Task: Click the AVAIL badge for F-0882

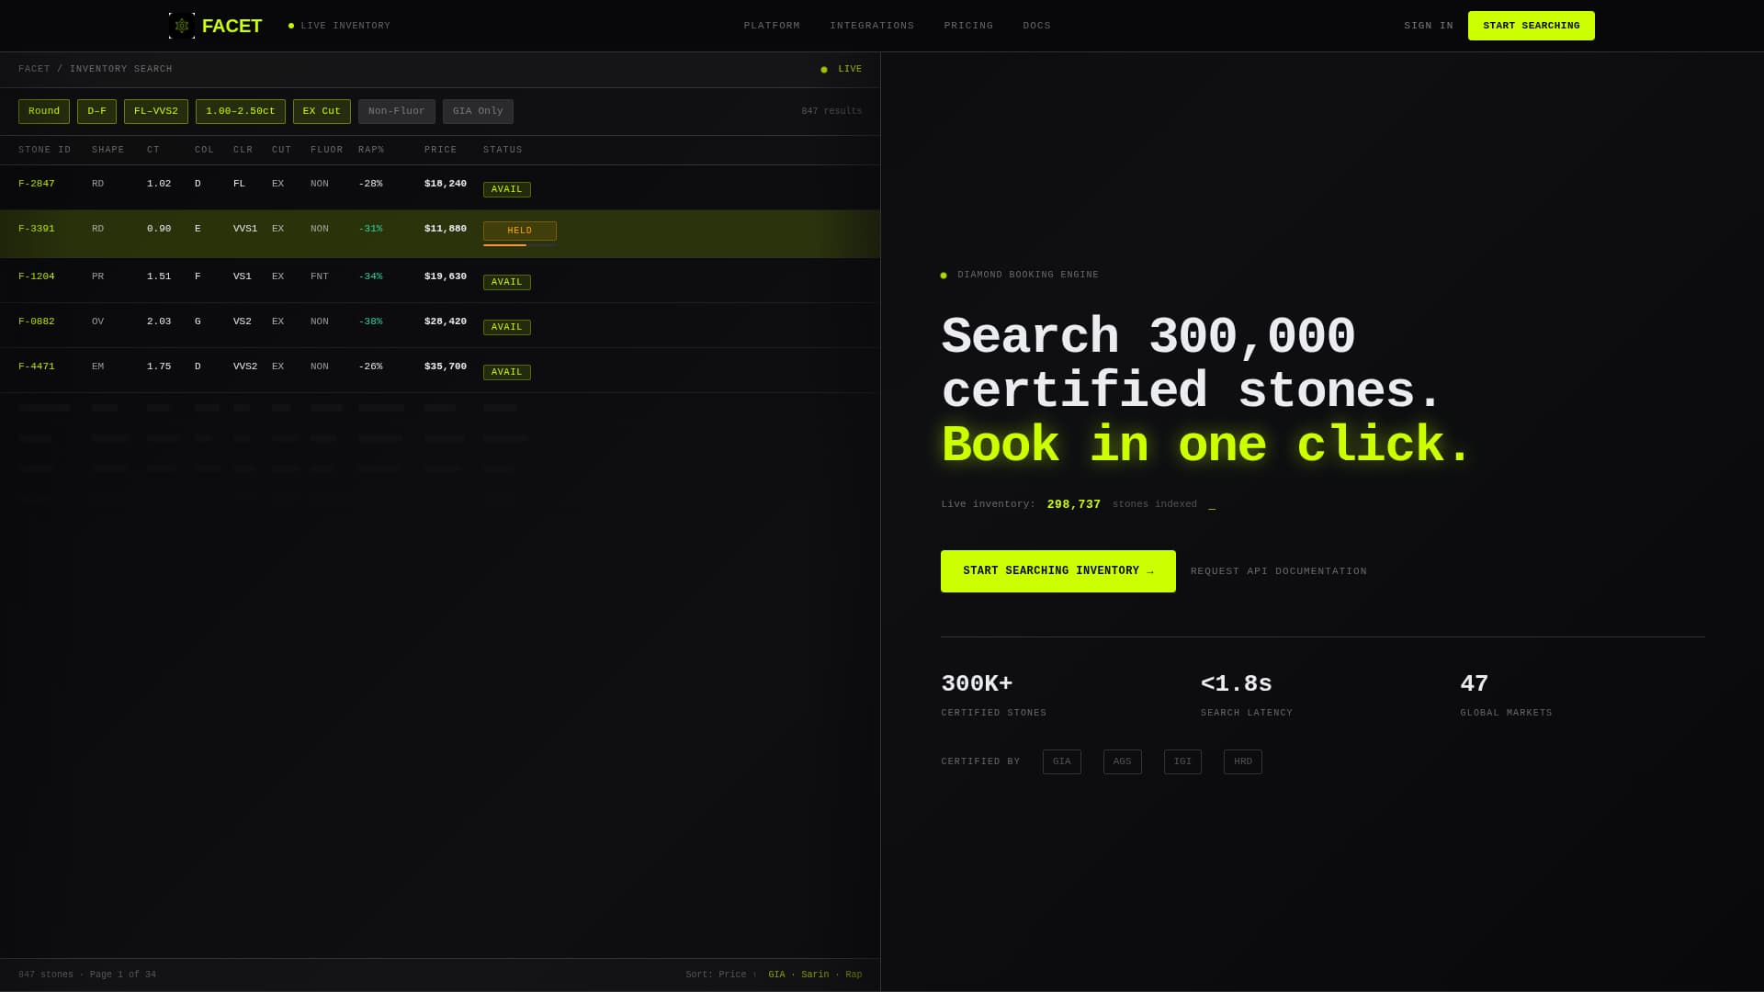Action: tap(507, 327)
